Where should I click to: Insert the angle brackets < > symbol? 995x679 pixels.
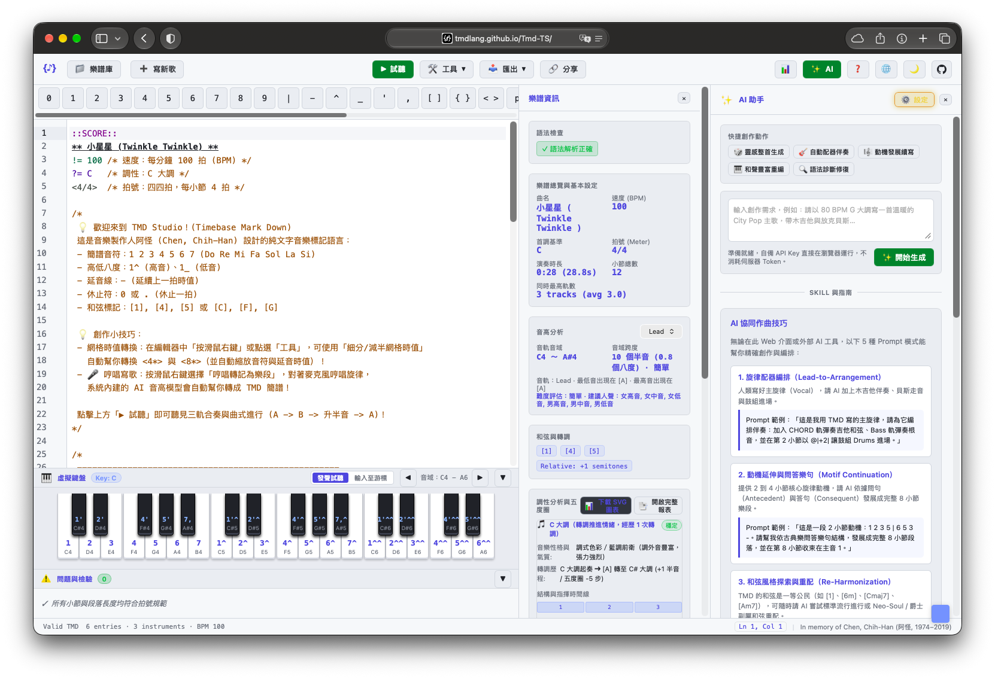[491, 98]
